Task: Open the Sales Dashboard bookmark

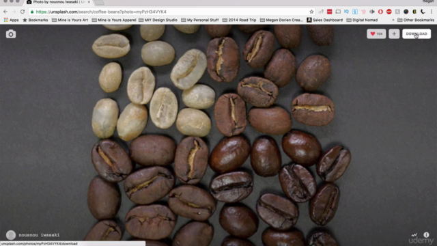Action: [325, 20]
